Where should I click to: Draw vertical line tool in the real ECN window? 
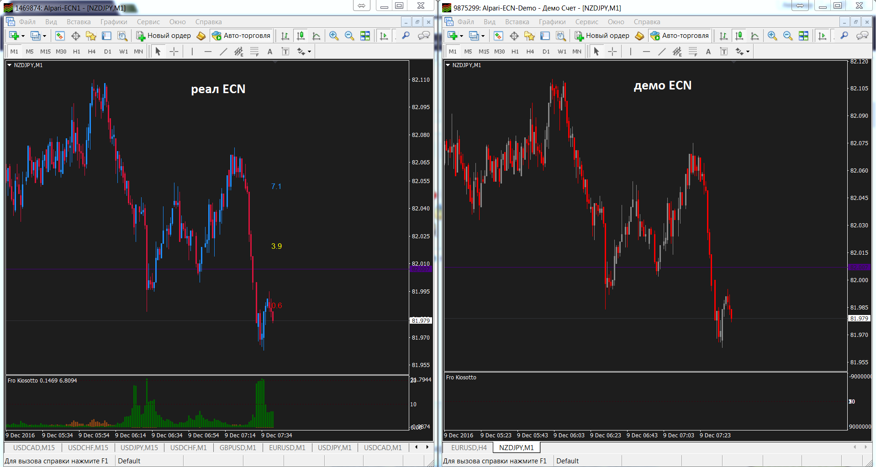pyautogui.click(x=192, y=52)
